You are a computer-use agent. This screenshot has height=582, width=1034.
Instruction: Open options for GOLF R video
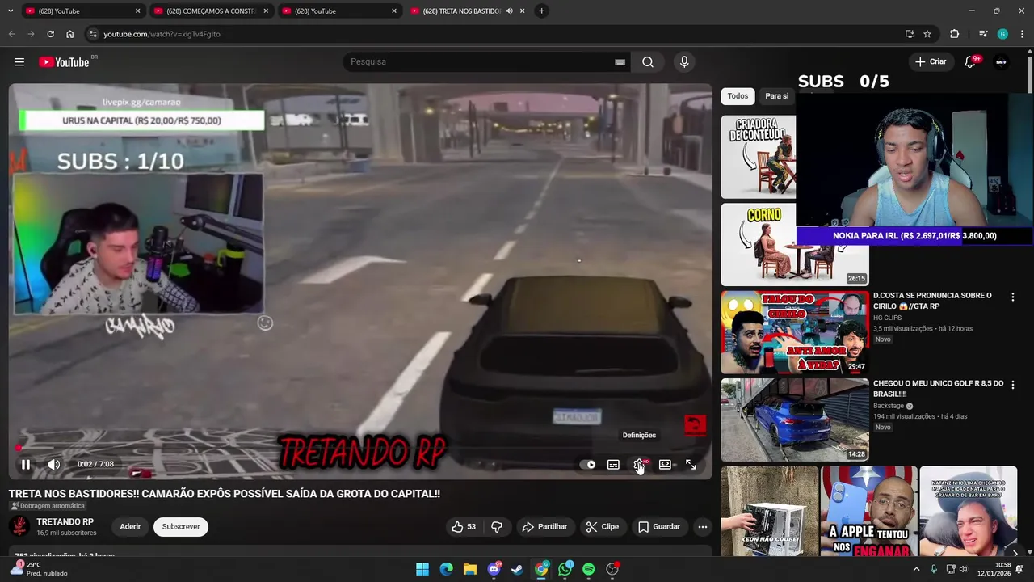click(1013, 386)
